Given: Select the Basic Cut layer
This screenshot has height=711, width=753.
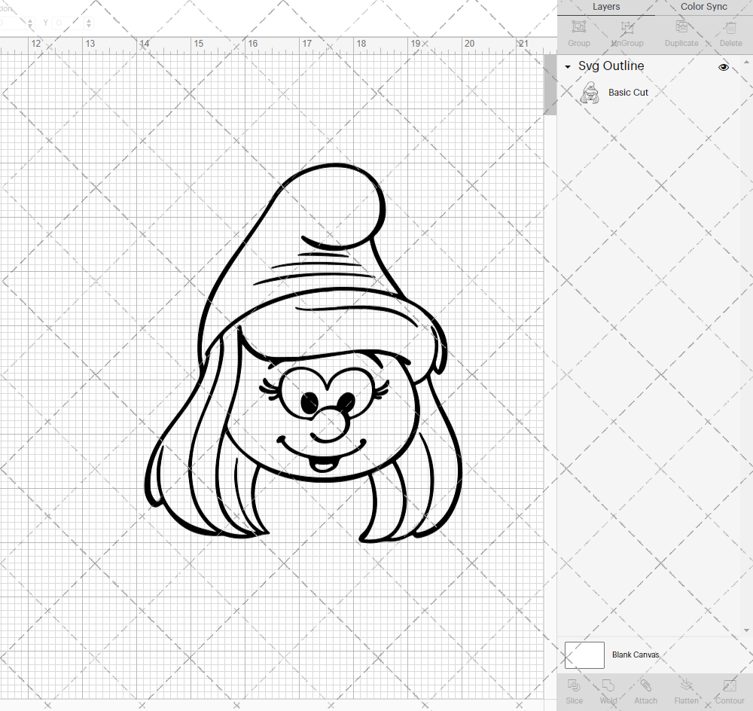Looking at the screenshot, I should 628,92.
